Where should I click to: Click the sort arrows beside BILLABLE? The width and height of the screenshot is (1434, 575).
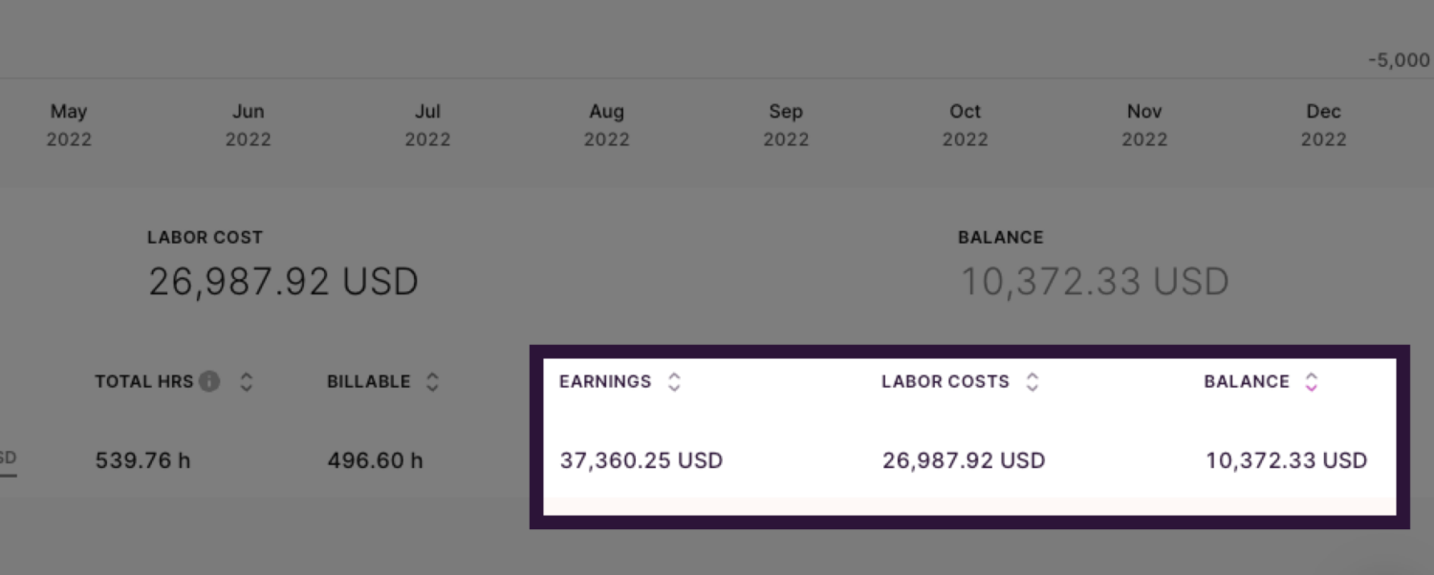pos(430,381)
